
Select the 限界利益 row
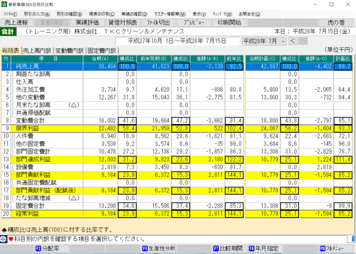click(x=177, y=128)
